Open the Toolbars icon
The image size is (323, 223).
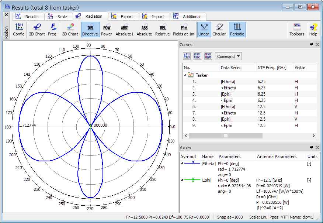pyautogui.click(x=297, y=30)
